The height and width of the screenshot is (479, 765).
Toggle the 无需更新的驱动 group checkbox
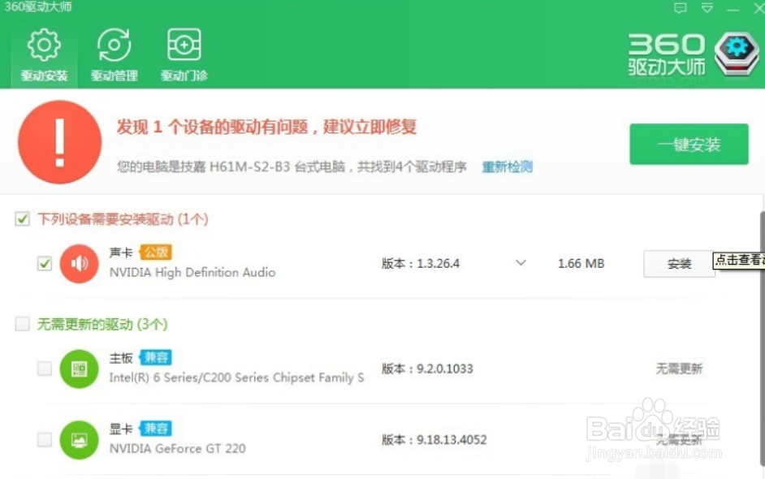(x=22, y=324)
